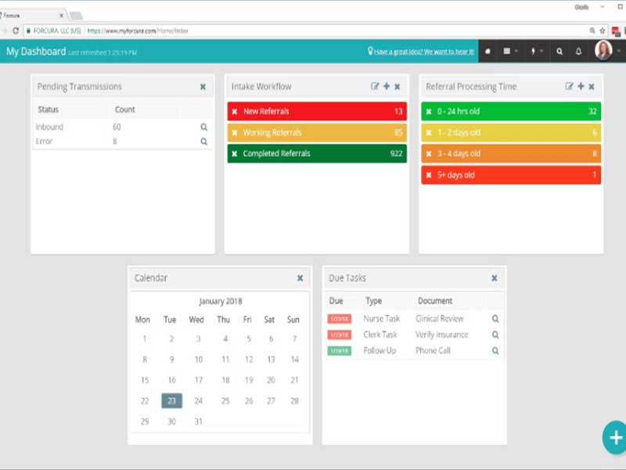626x470 pixels.
Task: Expand the lightning bolt quick actions dropdown
Action: tap(536, 51)
